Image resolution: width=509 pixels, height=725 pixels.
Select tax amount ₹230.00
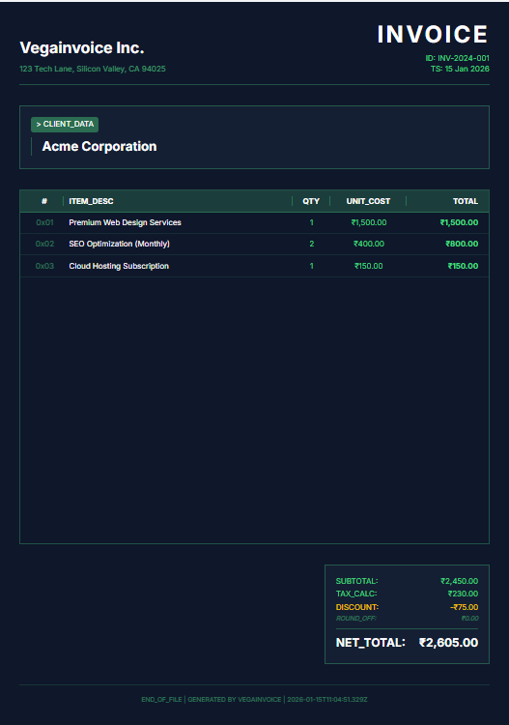463,594
